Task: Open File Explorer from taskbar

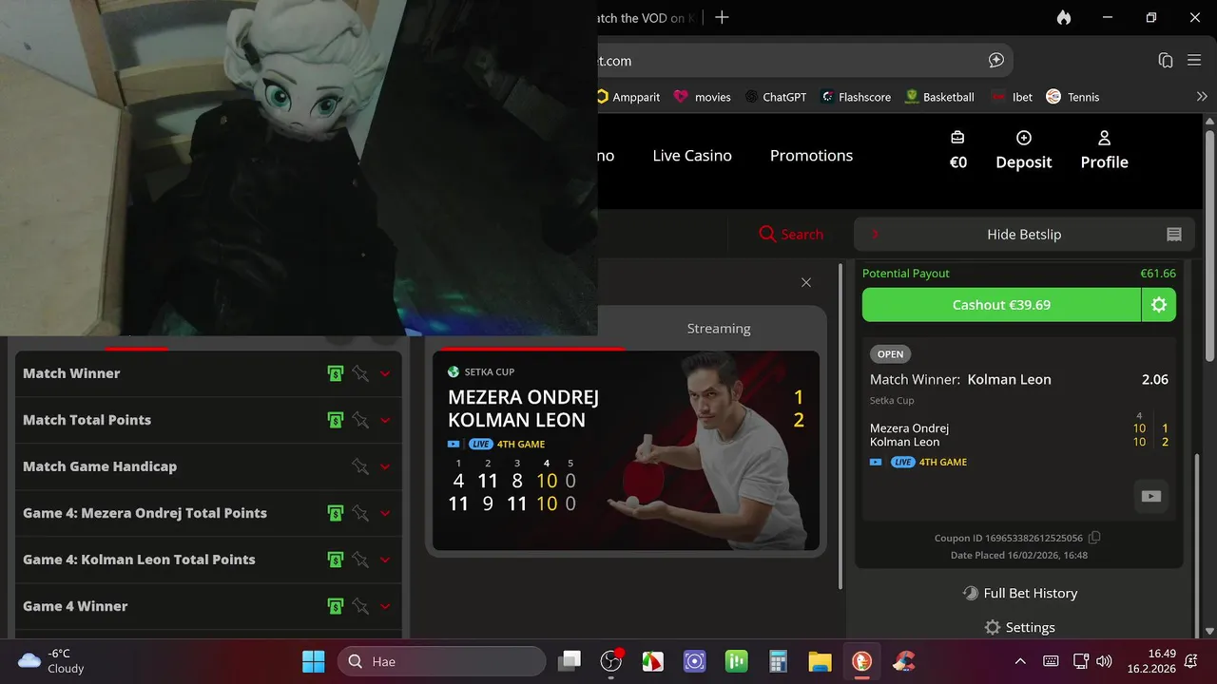Action: [820, 661]
